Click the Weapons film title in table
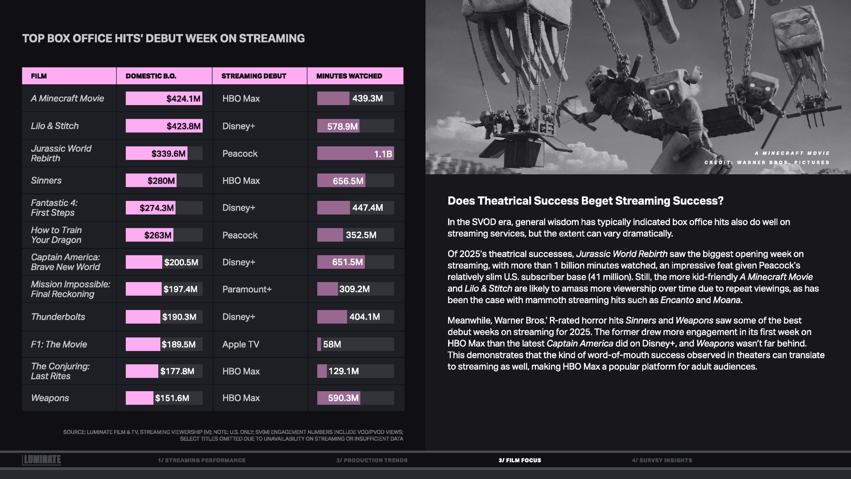The height and width of the screenshot is (479, 851). (x=50, y=398)
